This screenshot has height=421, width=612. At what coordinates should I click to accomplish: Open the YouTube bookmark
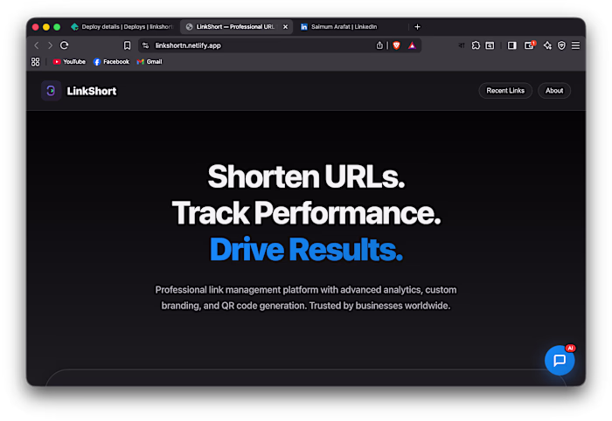click(69, 62)
